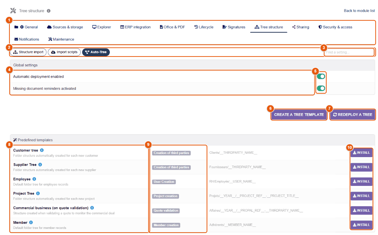The width and height of the screenshot is (378, 235).
Task: Open the Notifications tab
Action: click(26, 39)
